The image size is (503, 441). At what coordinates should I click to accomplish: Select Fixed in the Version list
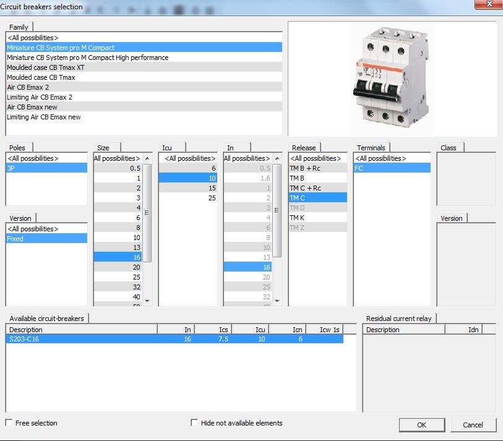(x=46, y=239)
